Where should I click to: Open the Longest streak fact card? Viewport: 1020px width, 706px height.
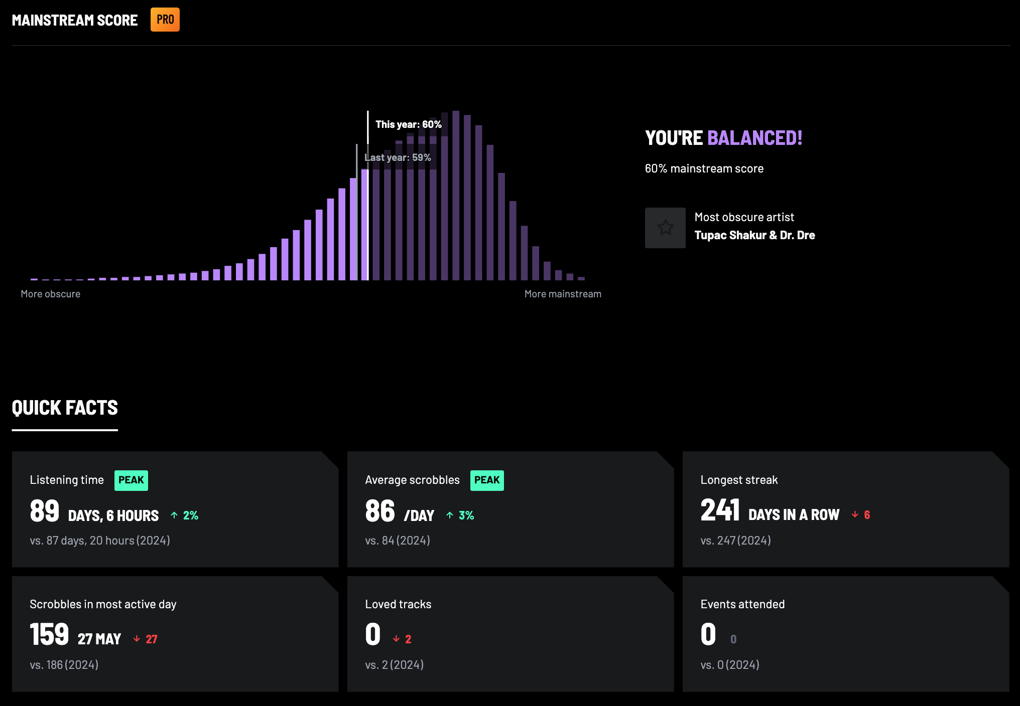[x=845, y=509]
